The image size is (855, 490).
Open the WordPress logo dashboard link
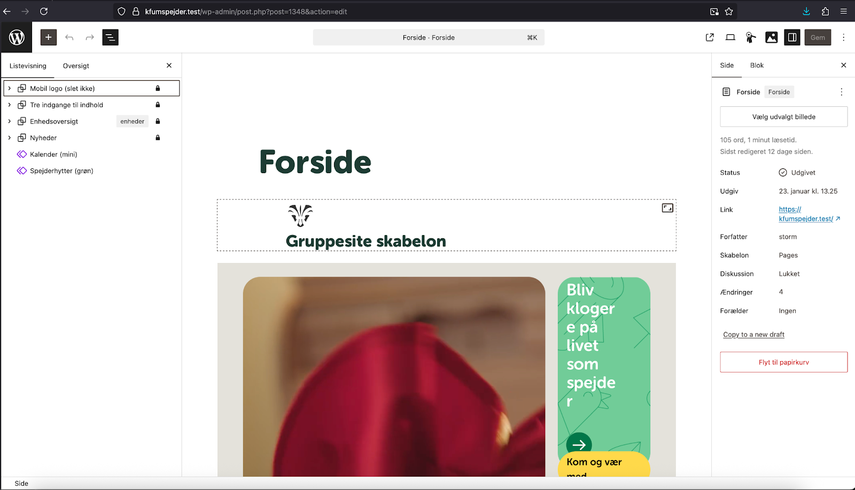pyautogui.click(x=17, y=37)
